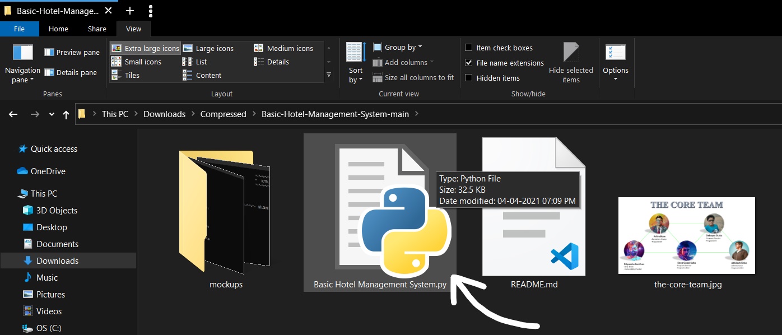The image size is (782, 335).
Task: Switch to the Share ribbon tab
Action: [x=97, y=29]
